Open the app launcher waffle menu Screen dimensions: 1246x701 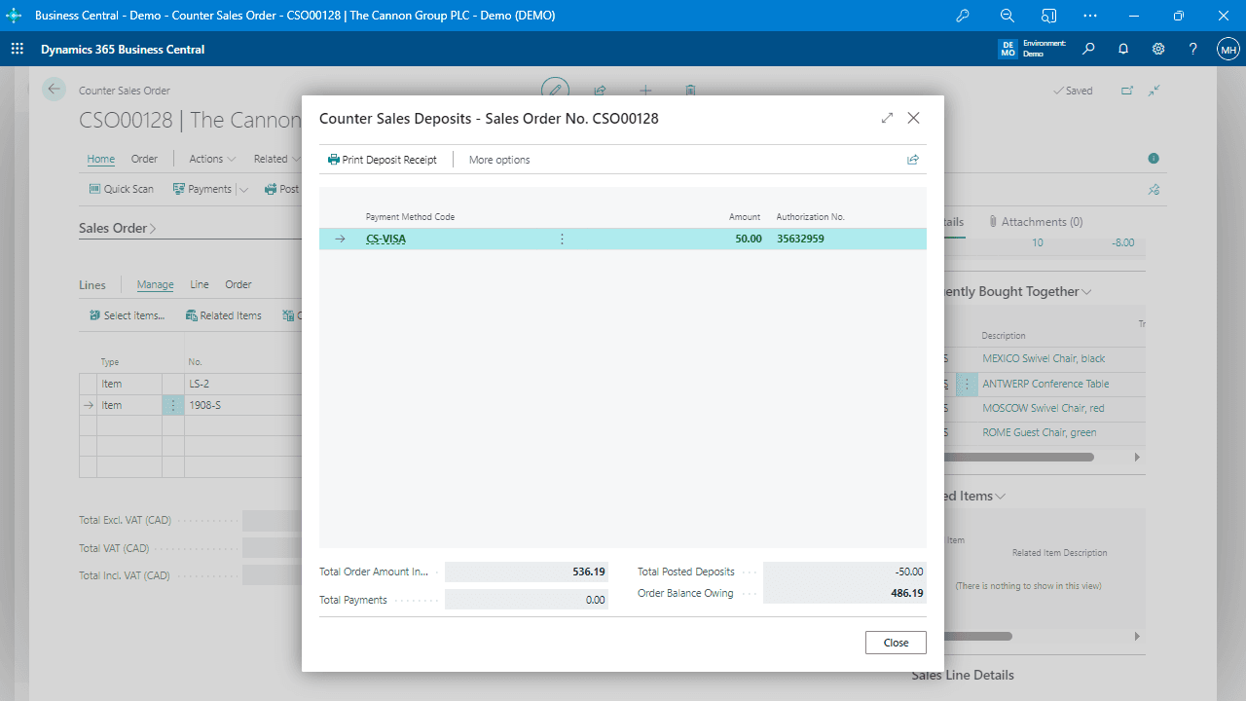18,49
